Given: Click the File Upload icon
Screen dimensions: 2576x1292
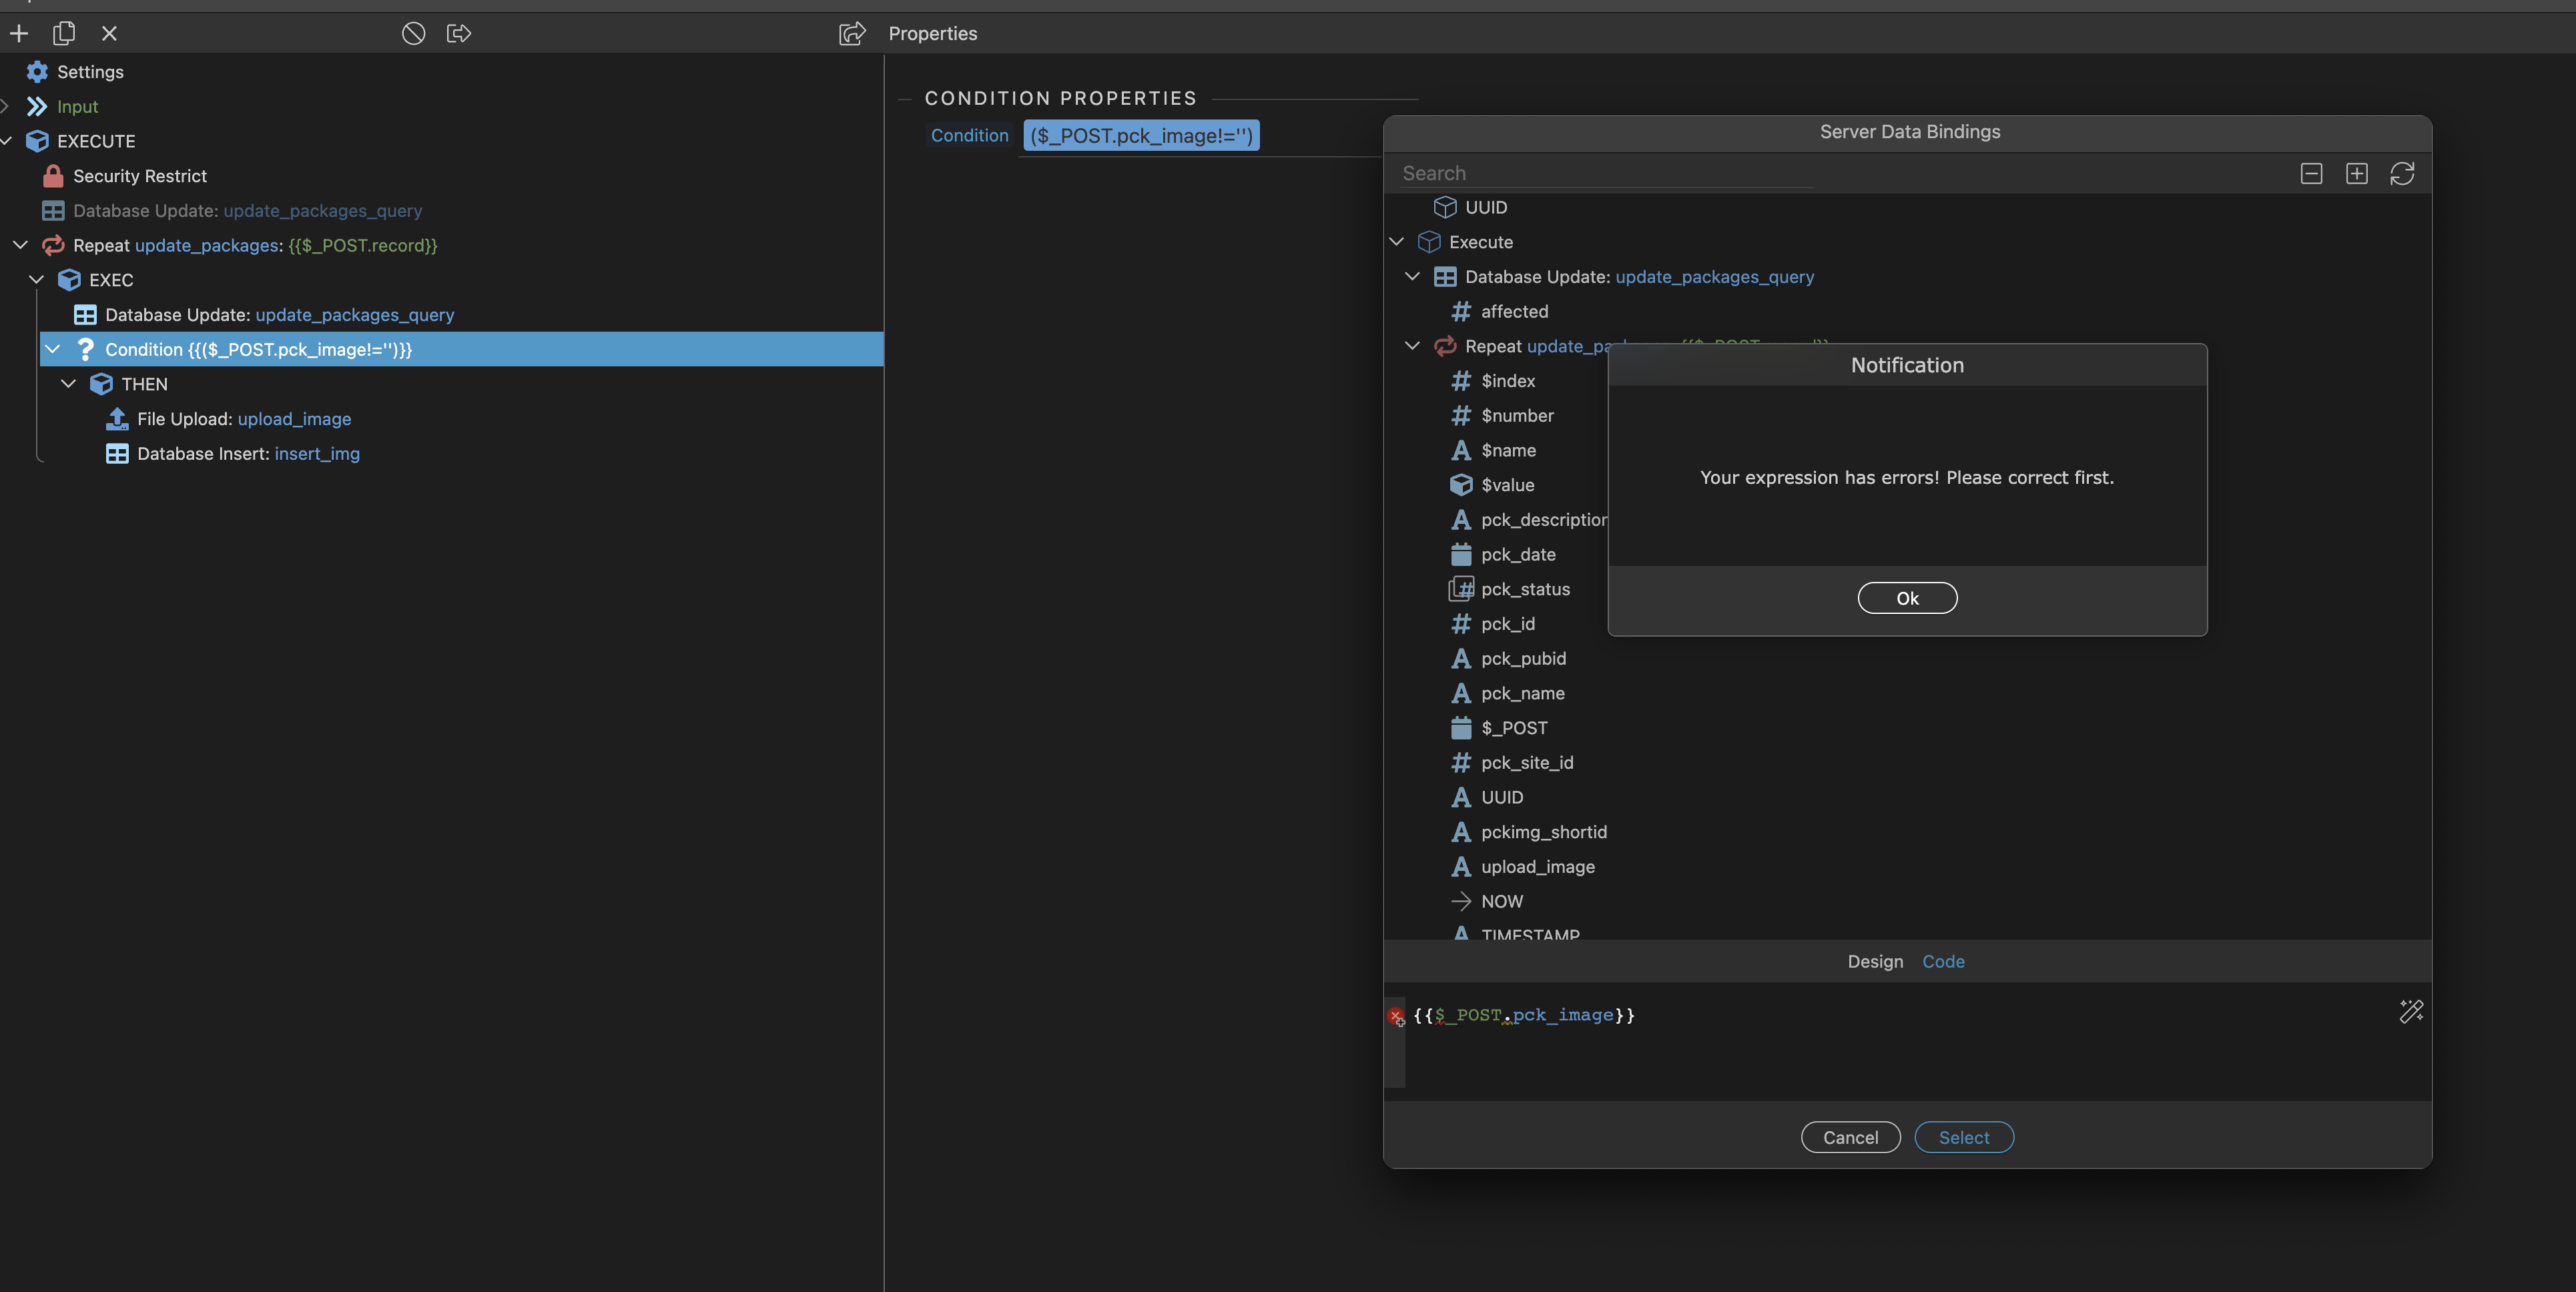Looking at the screenshot, I should coord(117,419).
